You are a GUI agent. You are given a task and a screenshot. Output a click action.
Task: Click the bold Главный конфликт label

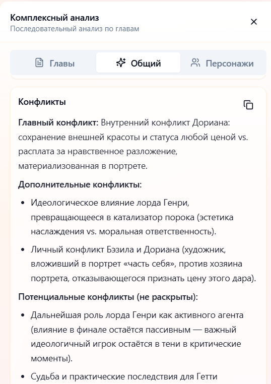pyautogui.click(x=58, y=122)
